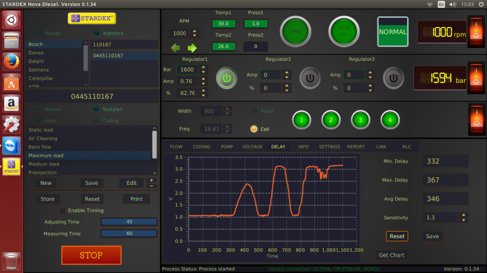This screenshot has width=487, height=273.
Task: Click the Get Chart button
Action: [x=391, y=255]
